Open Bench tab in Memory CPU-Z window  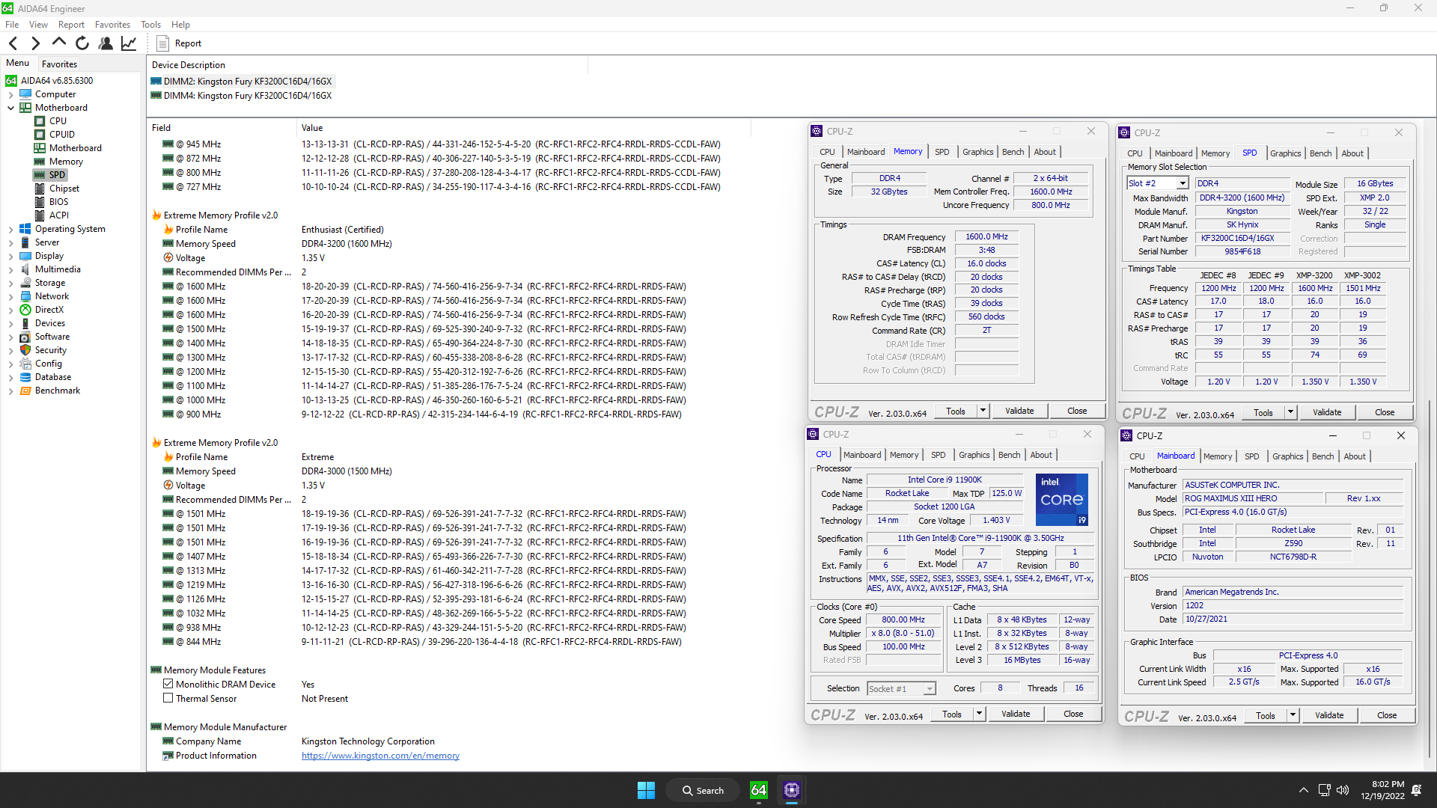[1013, 152]
